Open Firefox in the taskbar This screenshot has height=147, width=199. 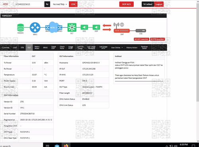(66, 145)
